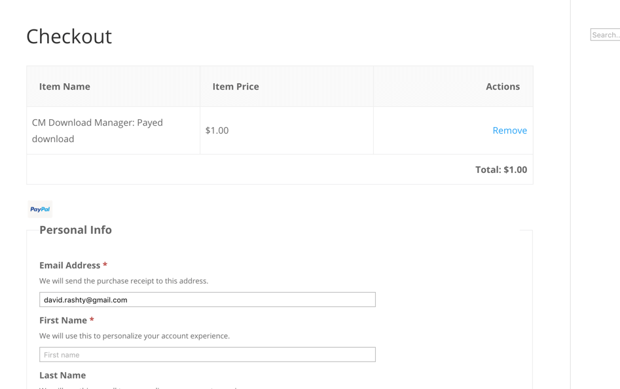620x389 pixels.
Task: Click the Last Name field label
Action: click(62, 375)
